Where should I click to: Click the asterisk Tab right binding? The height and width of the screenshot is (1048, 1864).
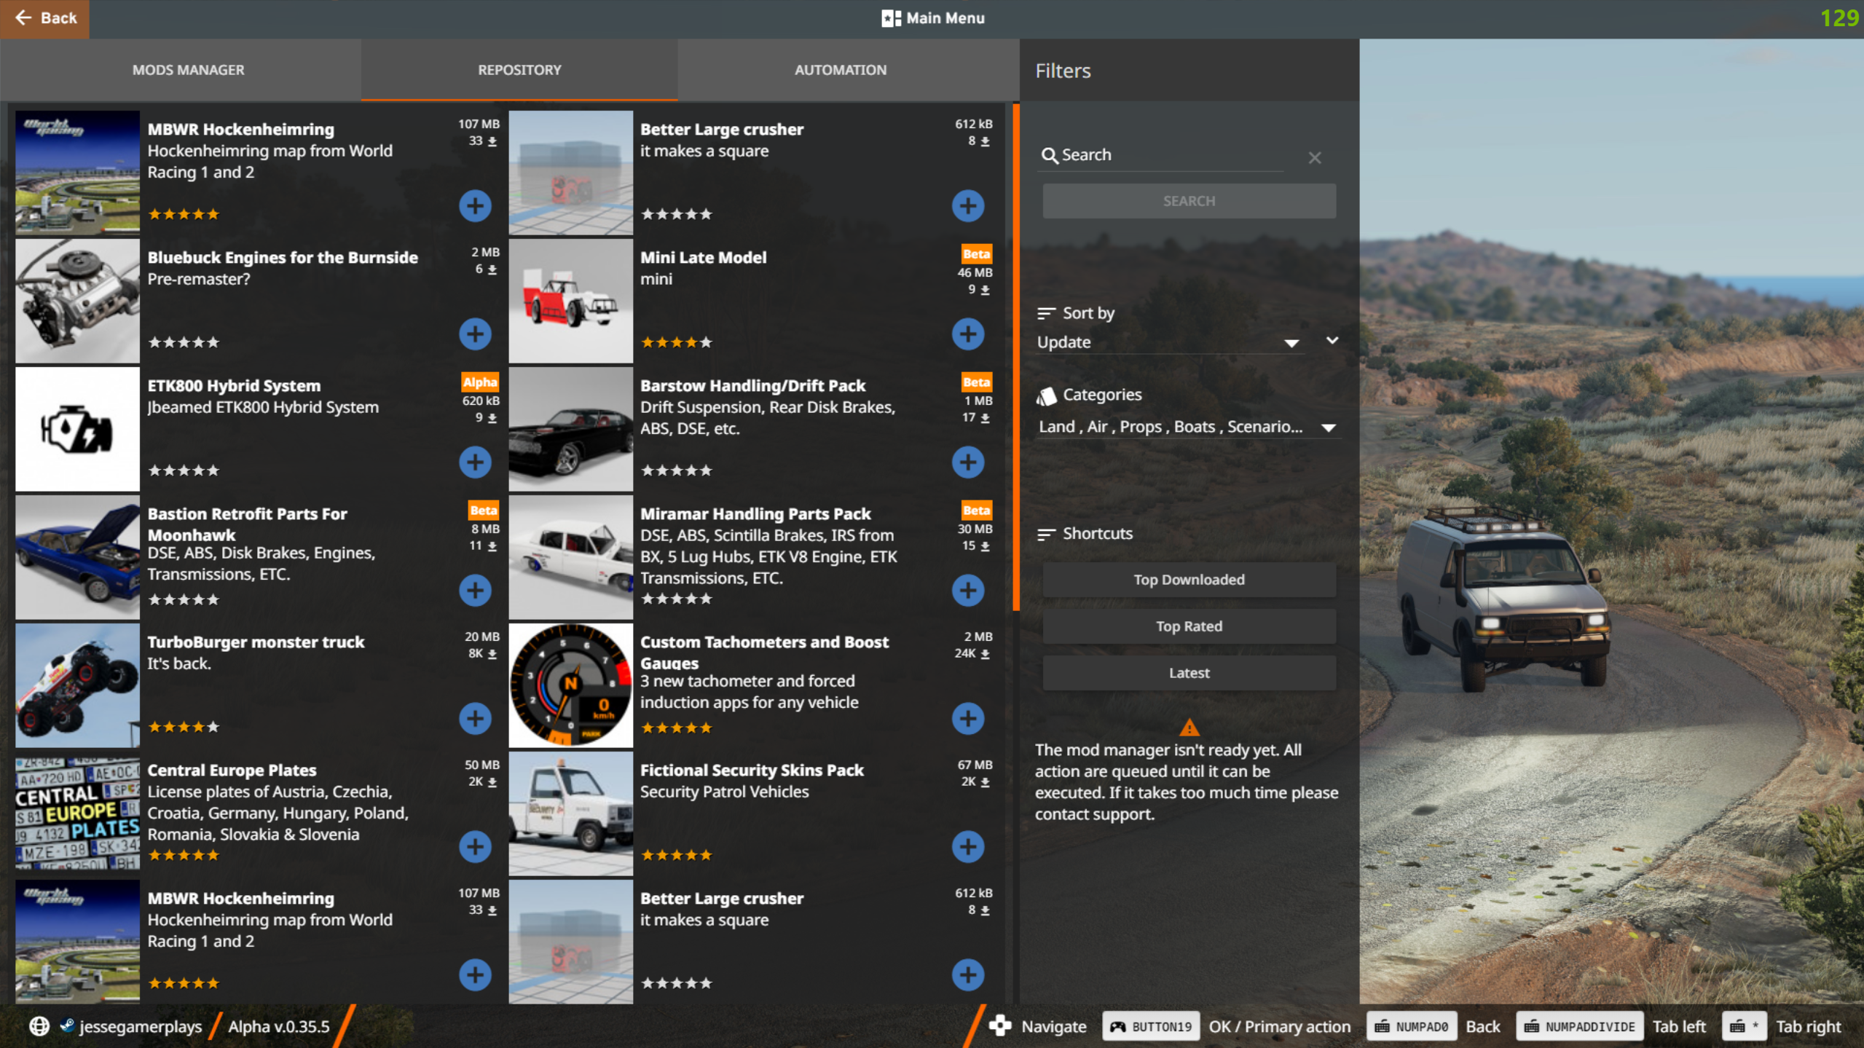click(1744, 1026)
